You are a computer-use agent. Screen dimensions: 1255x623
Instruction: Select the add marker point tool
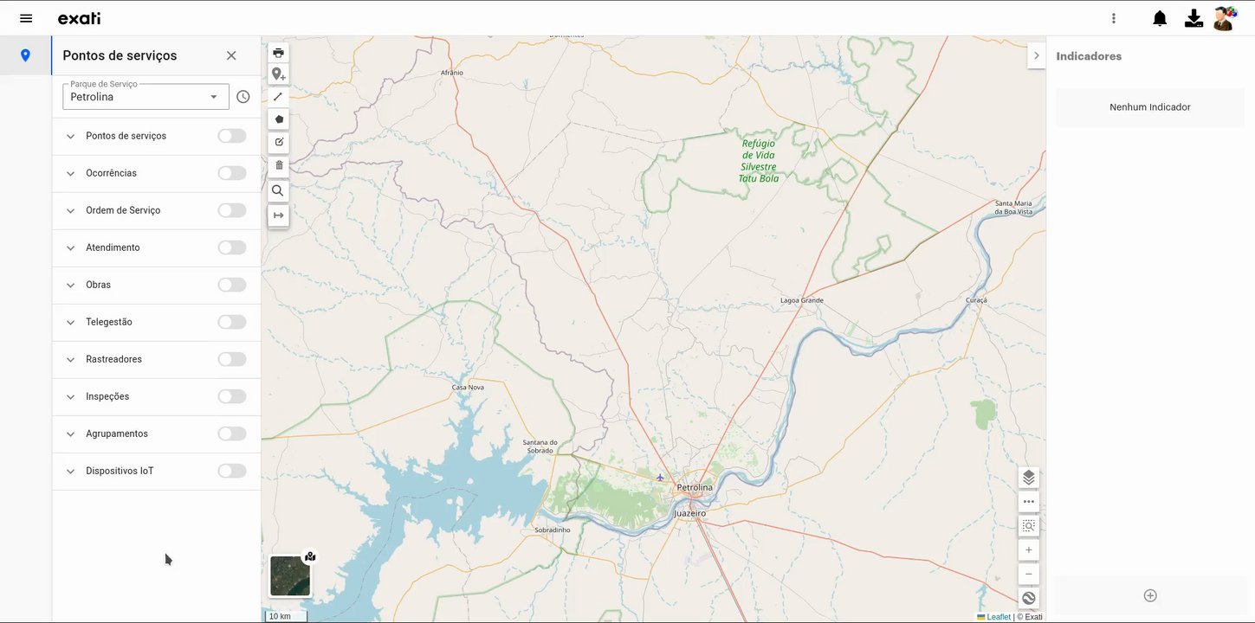click(278, 74)
